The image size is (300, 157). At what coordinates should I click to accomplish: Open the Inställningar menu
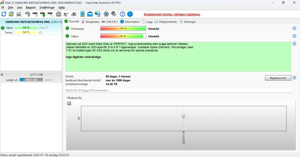tap(47, 7)
